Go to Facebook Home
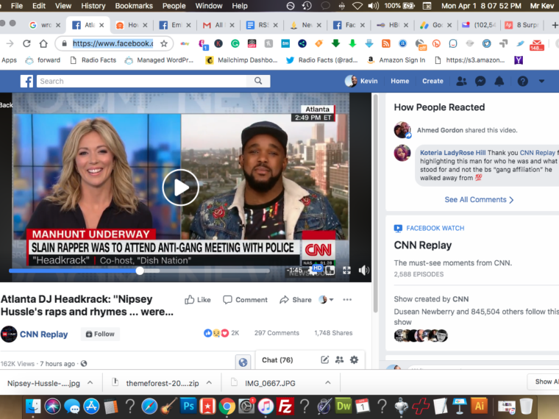559x419 pixels. tap(399, 82)
